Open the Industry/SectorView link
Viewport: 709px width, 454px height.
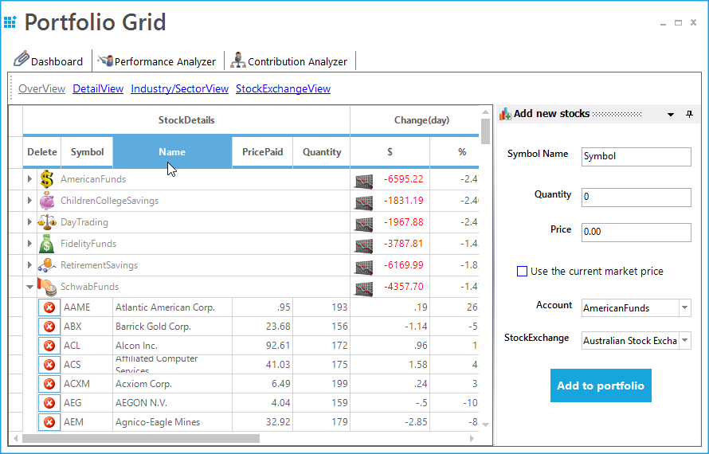coord(179,88)
